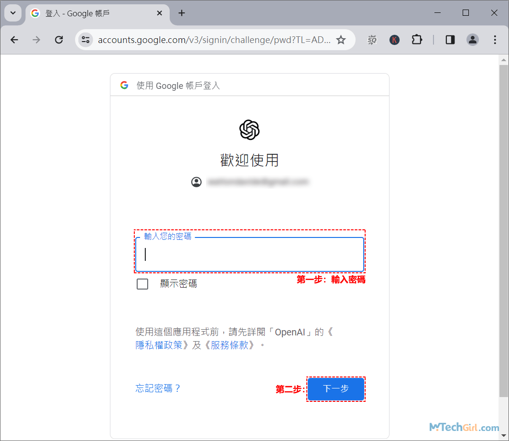Open the Extensions puzzle-piece menu

417,40
